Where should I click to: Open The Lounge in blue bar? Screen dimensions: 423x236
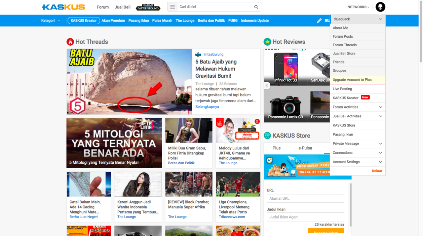[185, 20]
